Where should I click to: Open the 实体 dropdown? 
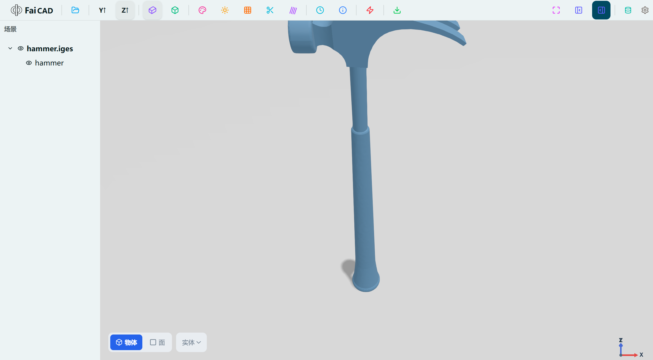click(x=191, y=342)
